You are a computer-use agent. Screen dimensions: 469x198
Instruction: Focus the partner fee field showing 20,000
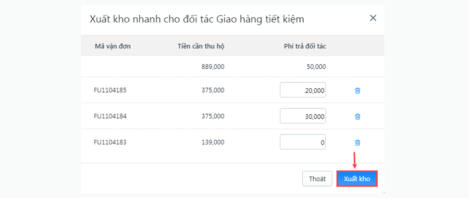coord(303,90)
